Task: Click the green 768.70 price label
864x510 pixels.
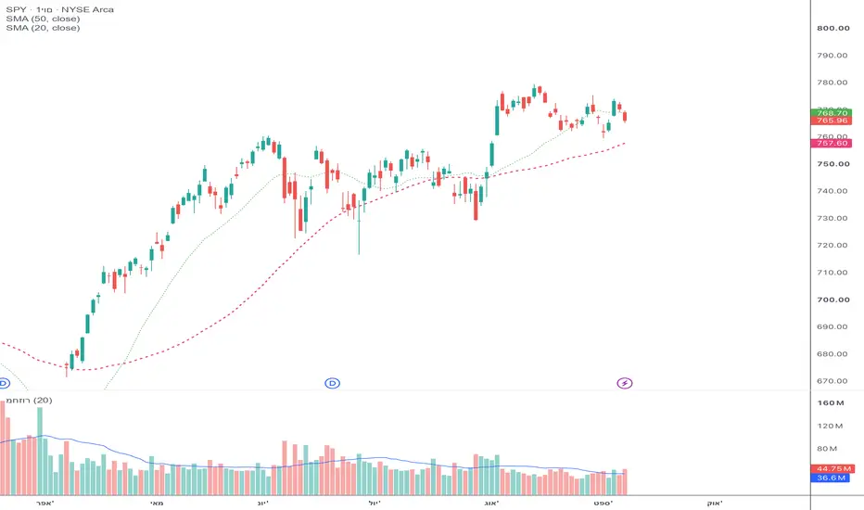Action: pyautogui.click(x=832, y=112)
